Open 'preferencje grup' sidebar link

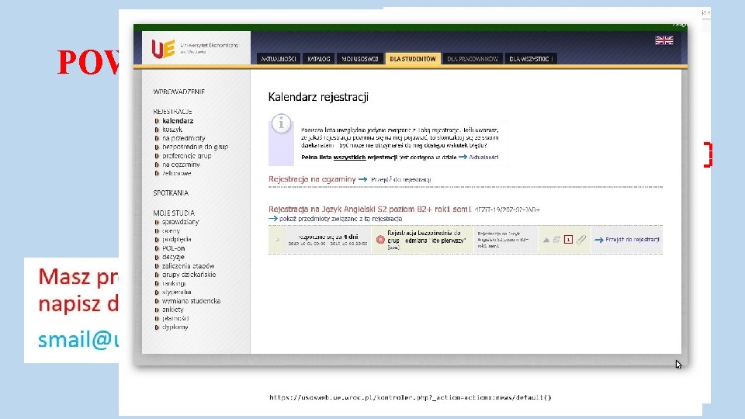tap(187, 156)
